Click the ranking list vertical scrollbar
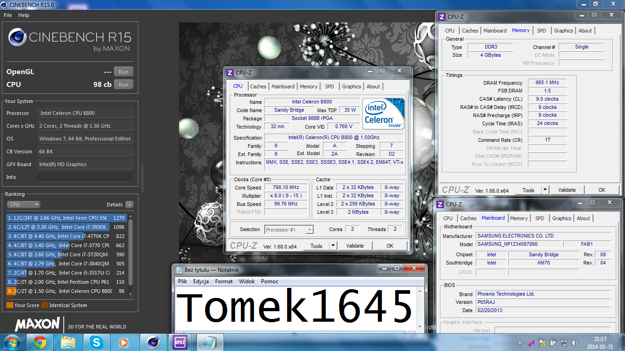Screen dimensions: 625x351 (x=130, y=255)
